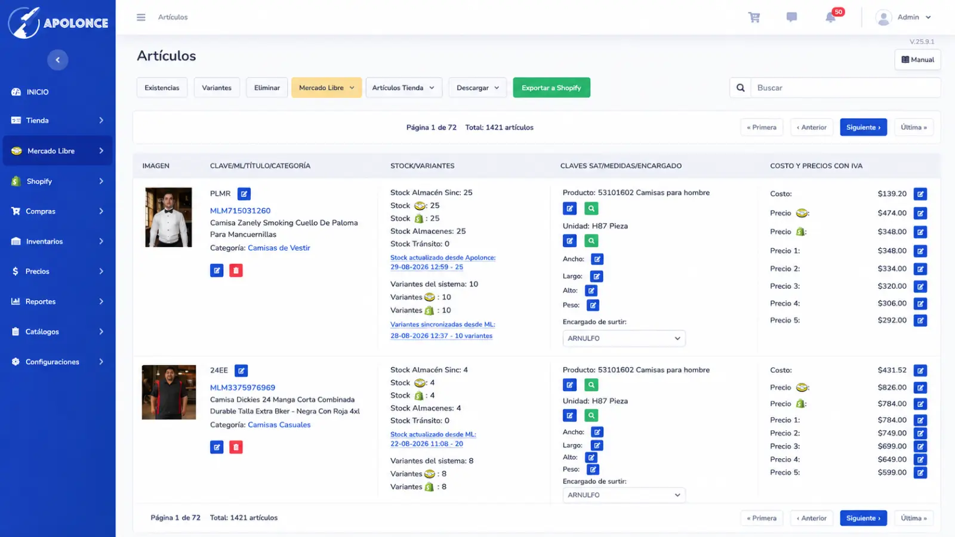Click the Eliminar button
955x537 pixels.
(267, 88)
